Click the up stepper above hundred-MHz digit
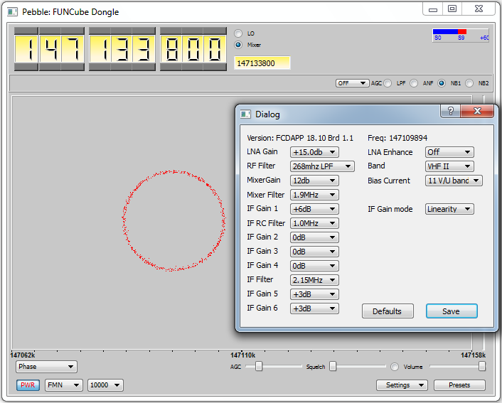Image resolution: width=502 pixels, height=403 pixels. pyautogui.click(x=26, y=31)
